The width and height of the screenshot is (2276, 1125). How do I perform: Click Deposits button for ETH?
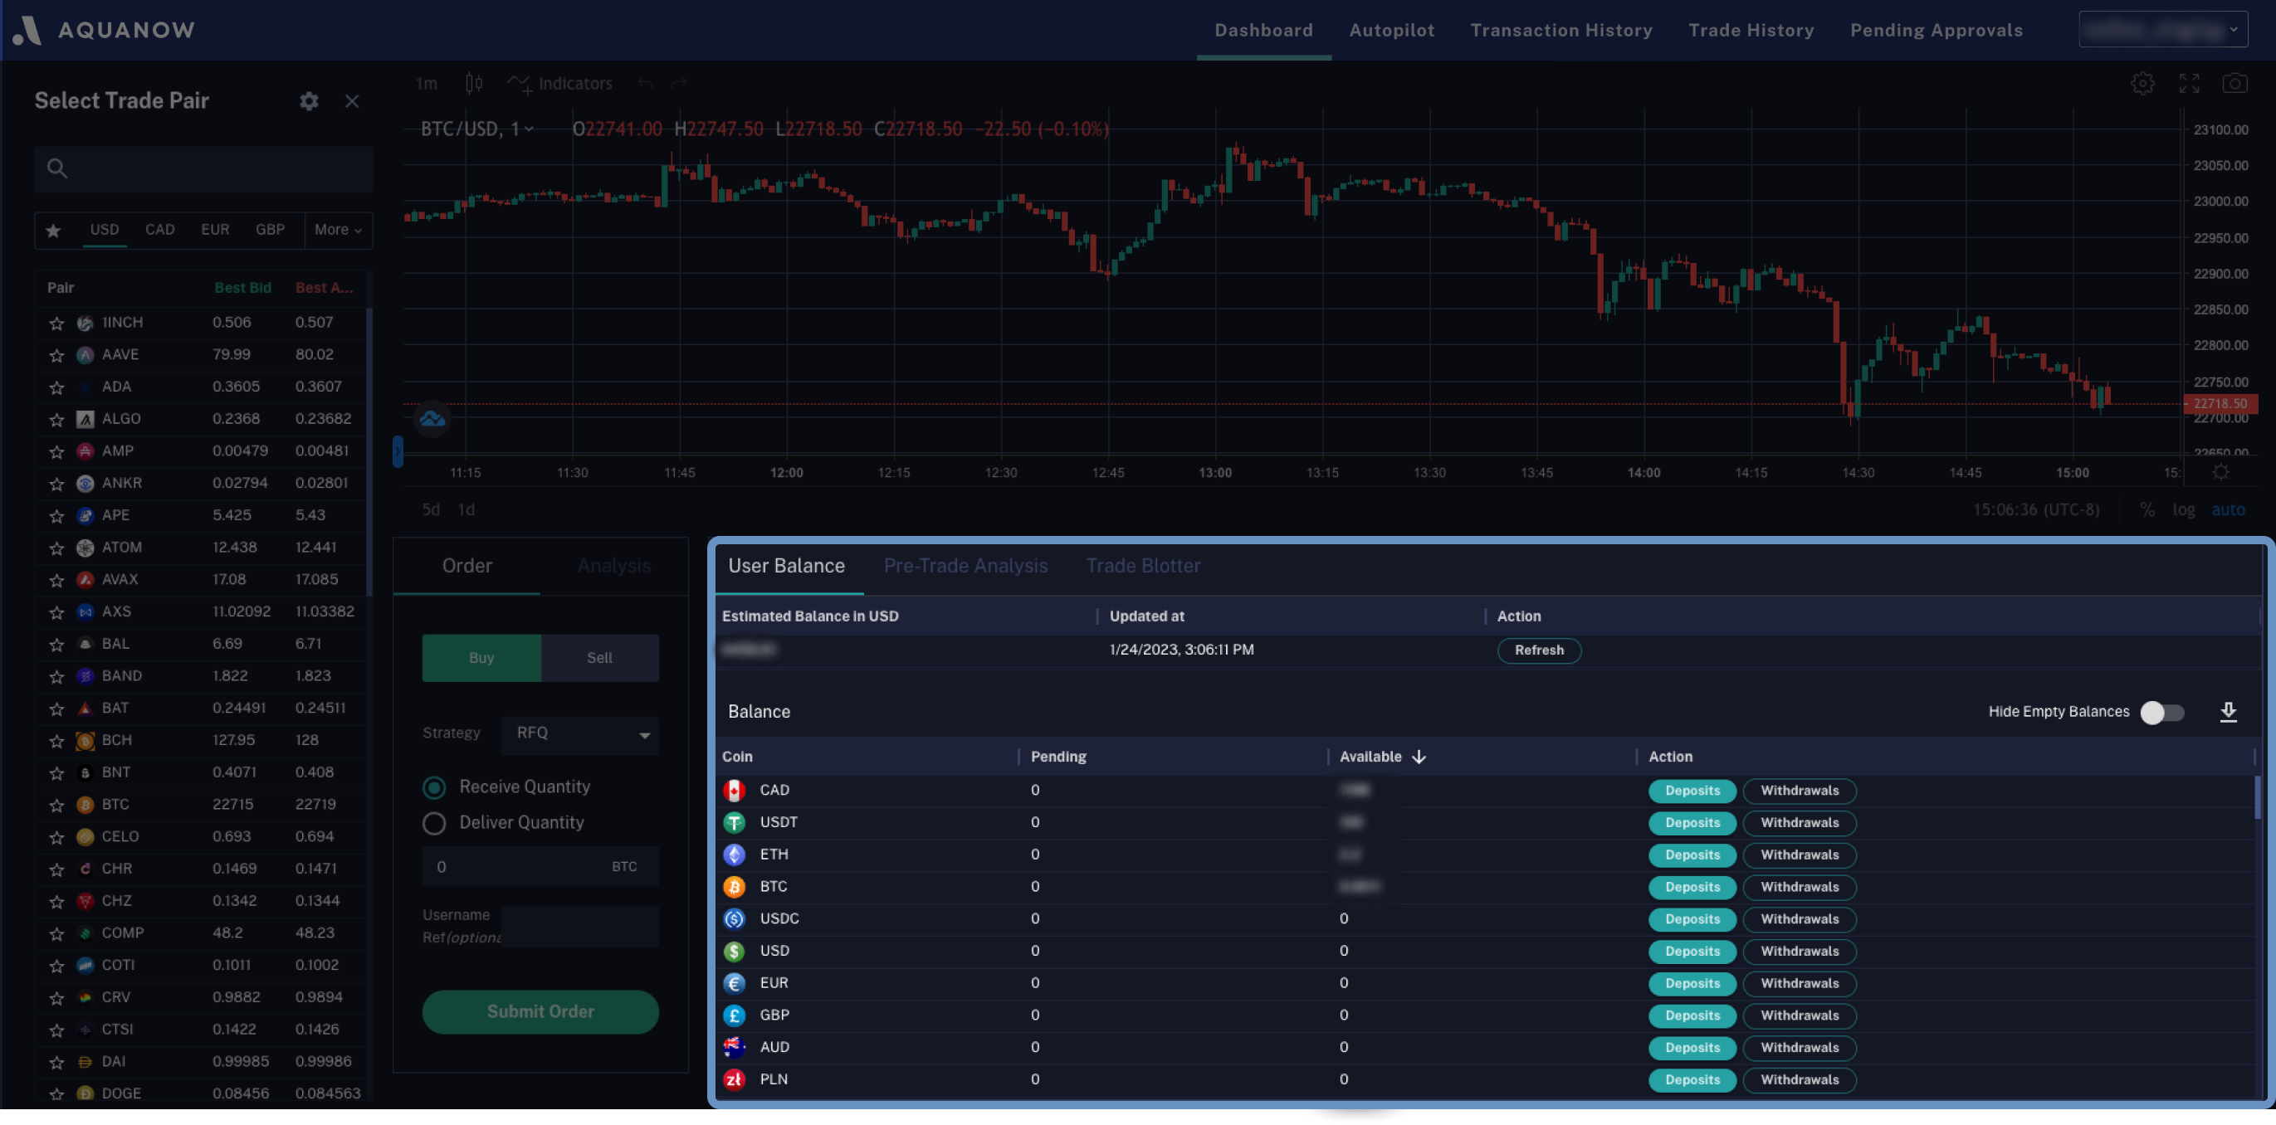[1691, 855]
